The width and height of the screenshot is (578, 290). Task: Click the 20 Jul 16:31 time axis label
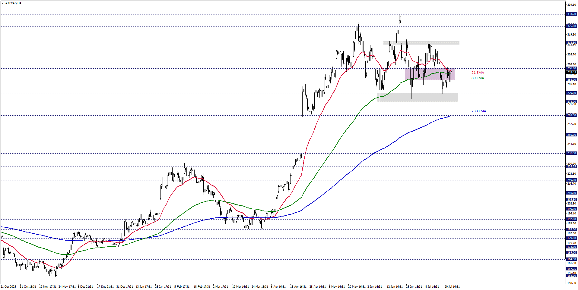point(452,286)
